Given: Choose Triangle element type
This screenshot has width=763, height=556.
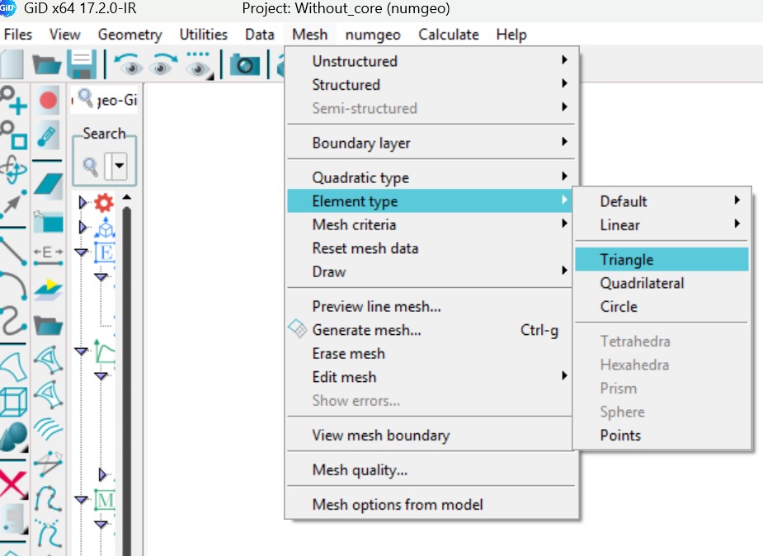Looking at the screenshot, I should point(627,260).
